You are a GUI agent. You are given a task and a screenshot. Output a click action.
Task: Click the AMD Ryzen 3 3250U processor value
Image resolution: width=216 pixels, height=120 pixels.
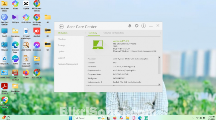[131, 59]
